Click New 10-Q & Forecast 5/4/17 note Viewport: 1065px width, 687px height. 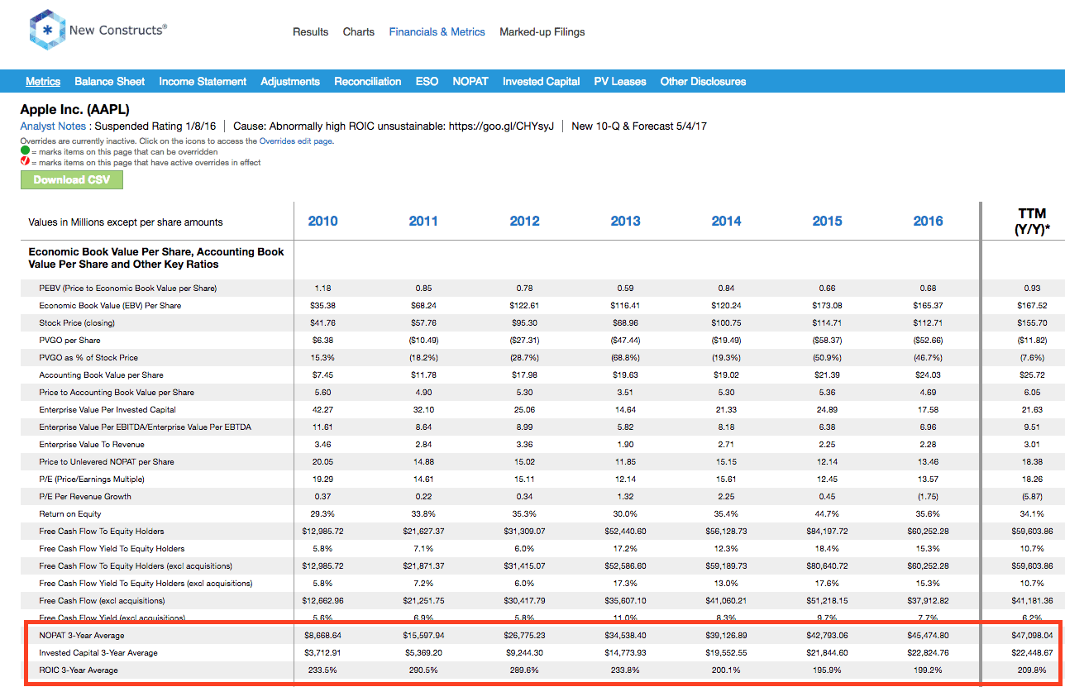point(639,126)
